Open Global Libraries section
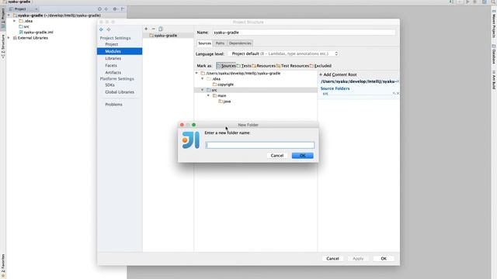Screen dimensions: 497x279 (120, 92)
